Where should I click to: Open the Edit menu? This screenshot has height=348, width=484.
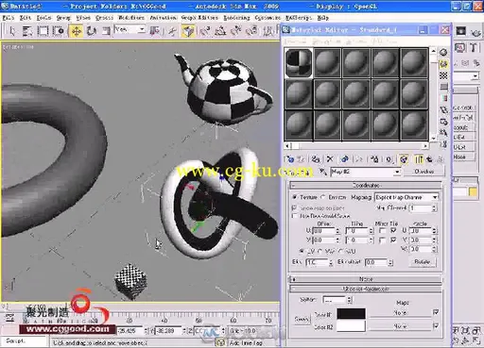tap(26, 18)
